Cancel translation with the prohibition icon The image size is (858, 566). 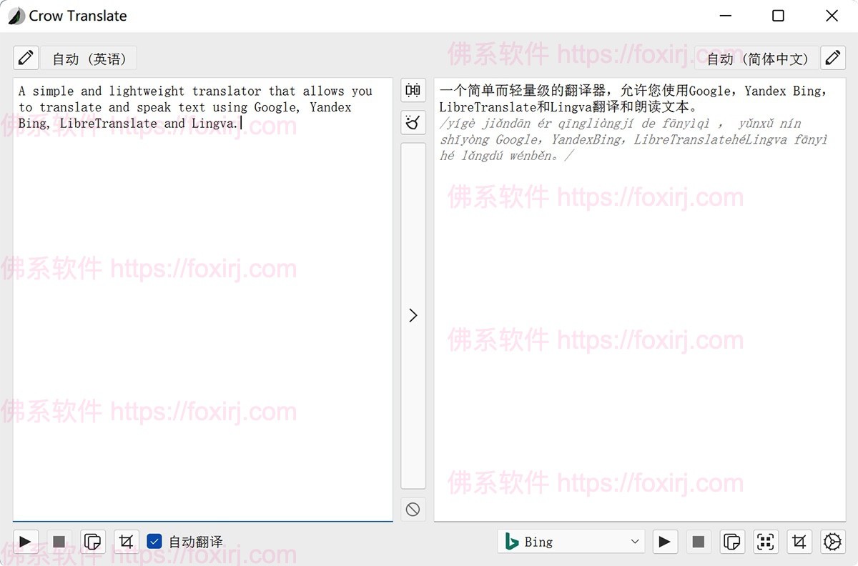[413, 509]
